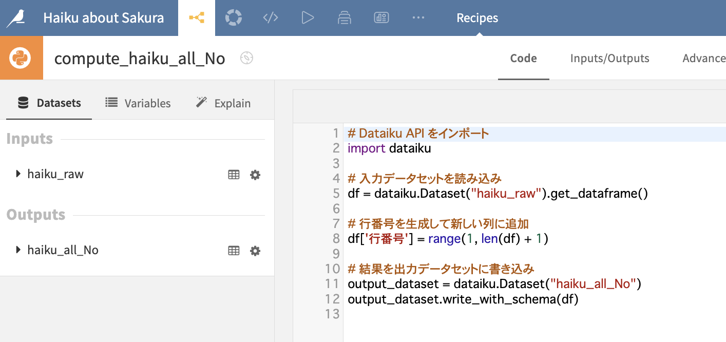This screenshot has height=342, width=726.
Task: Select the Advanced tab
Action: (704, 58)
